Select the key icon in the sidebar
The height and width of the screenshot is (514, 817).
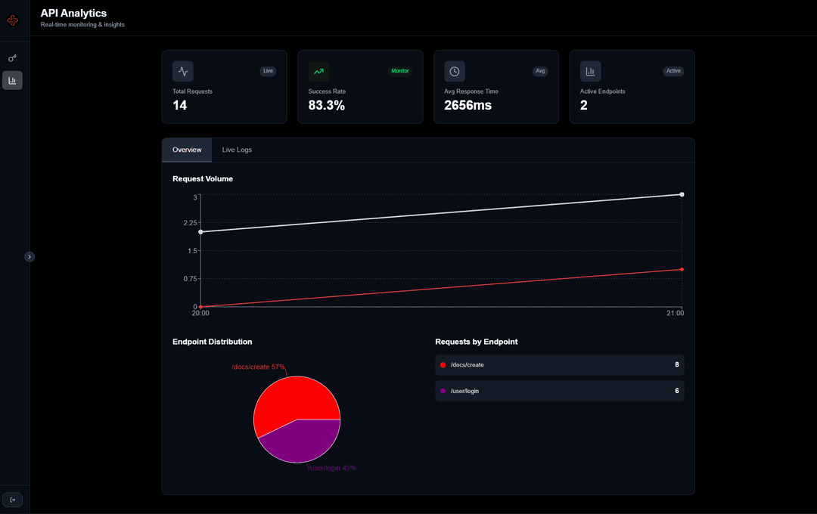coord(12,57)
